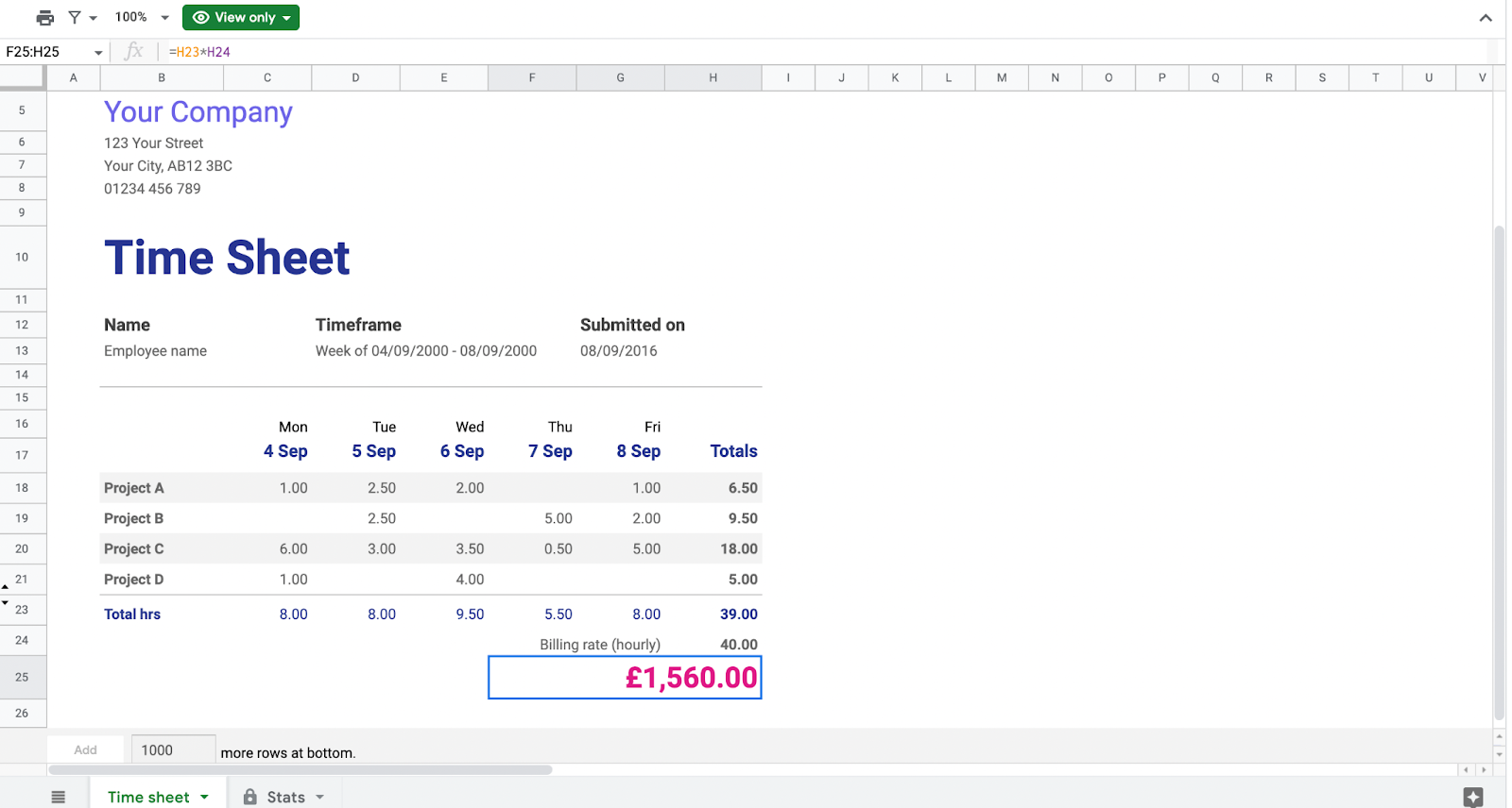Select the Project A row label
This screenshot has width=1512, height=808.
134,488
